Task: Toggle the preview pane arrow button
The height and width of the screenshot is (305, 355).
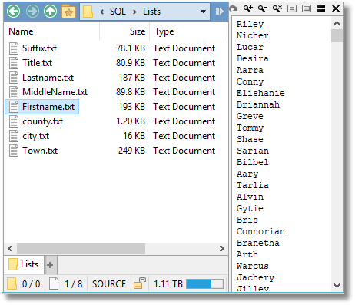Action: (219, 12)
